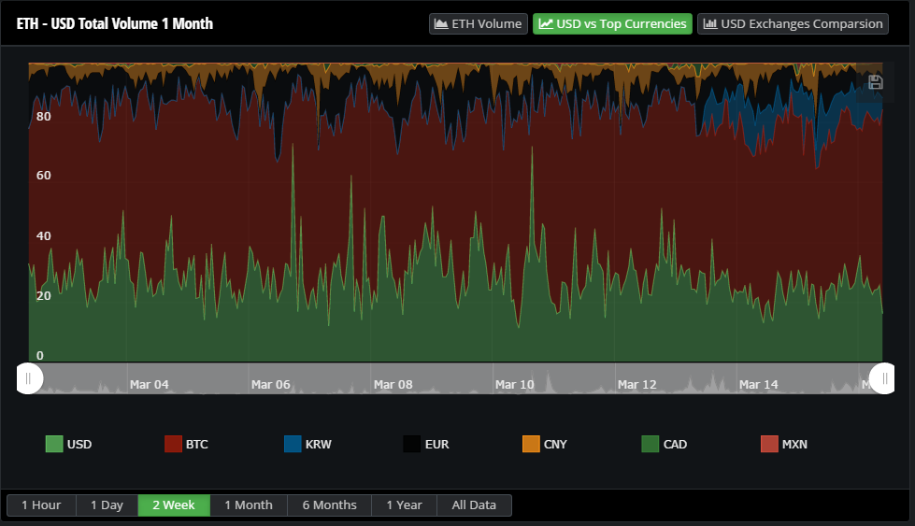
Task: Click the left range scrollbar handle
Action: tap(29, 378)
